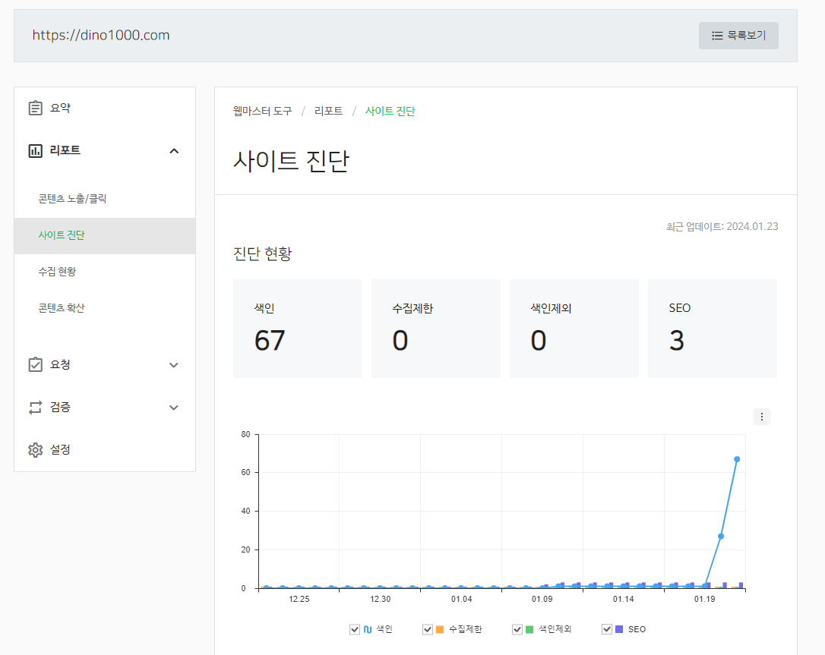
Task: Collapse the 리포트 section chevron
Action: [x=174, y=150]
